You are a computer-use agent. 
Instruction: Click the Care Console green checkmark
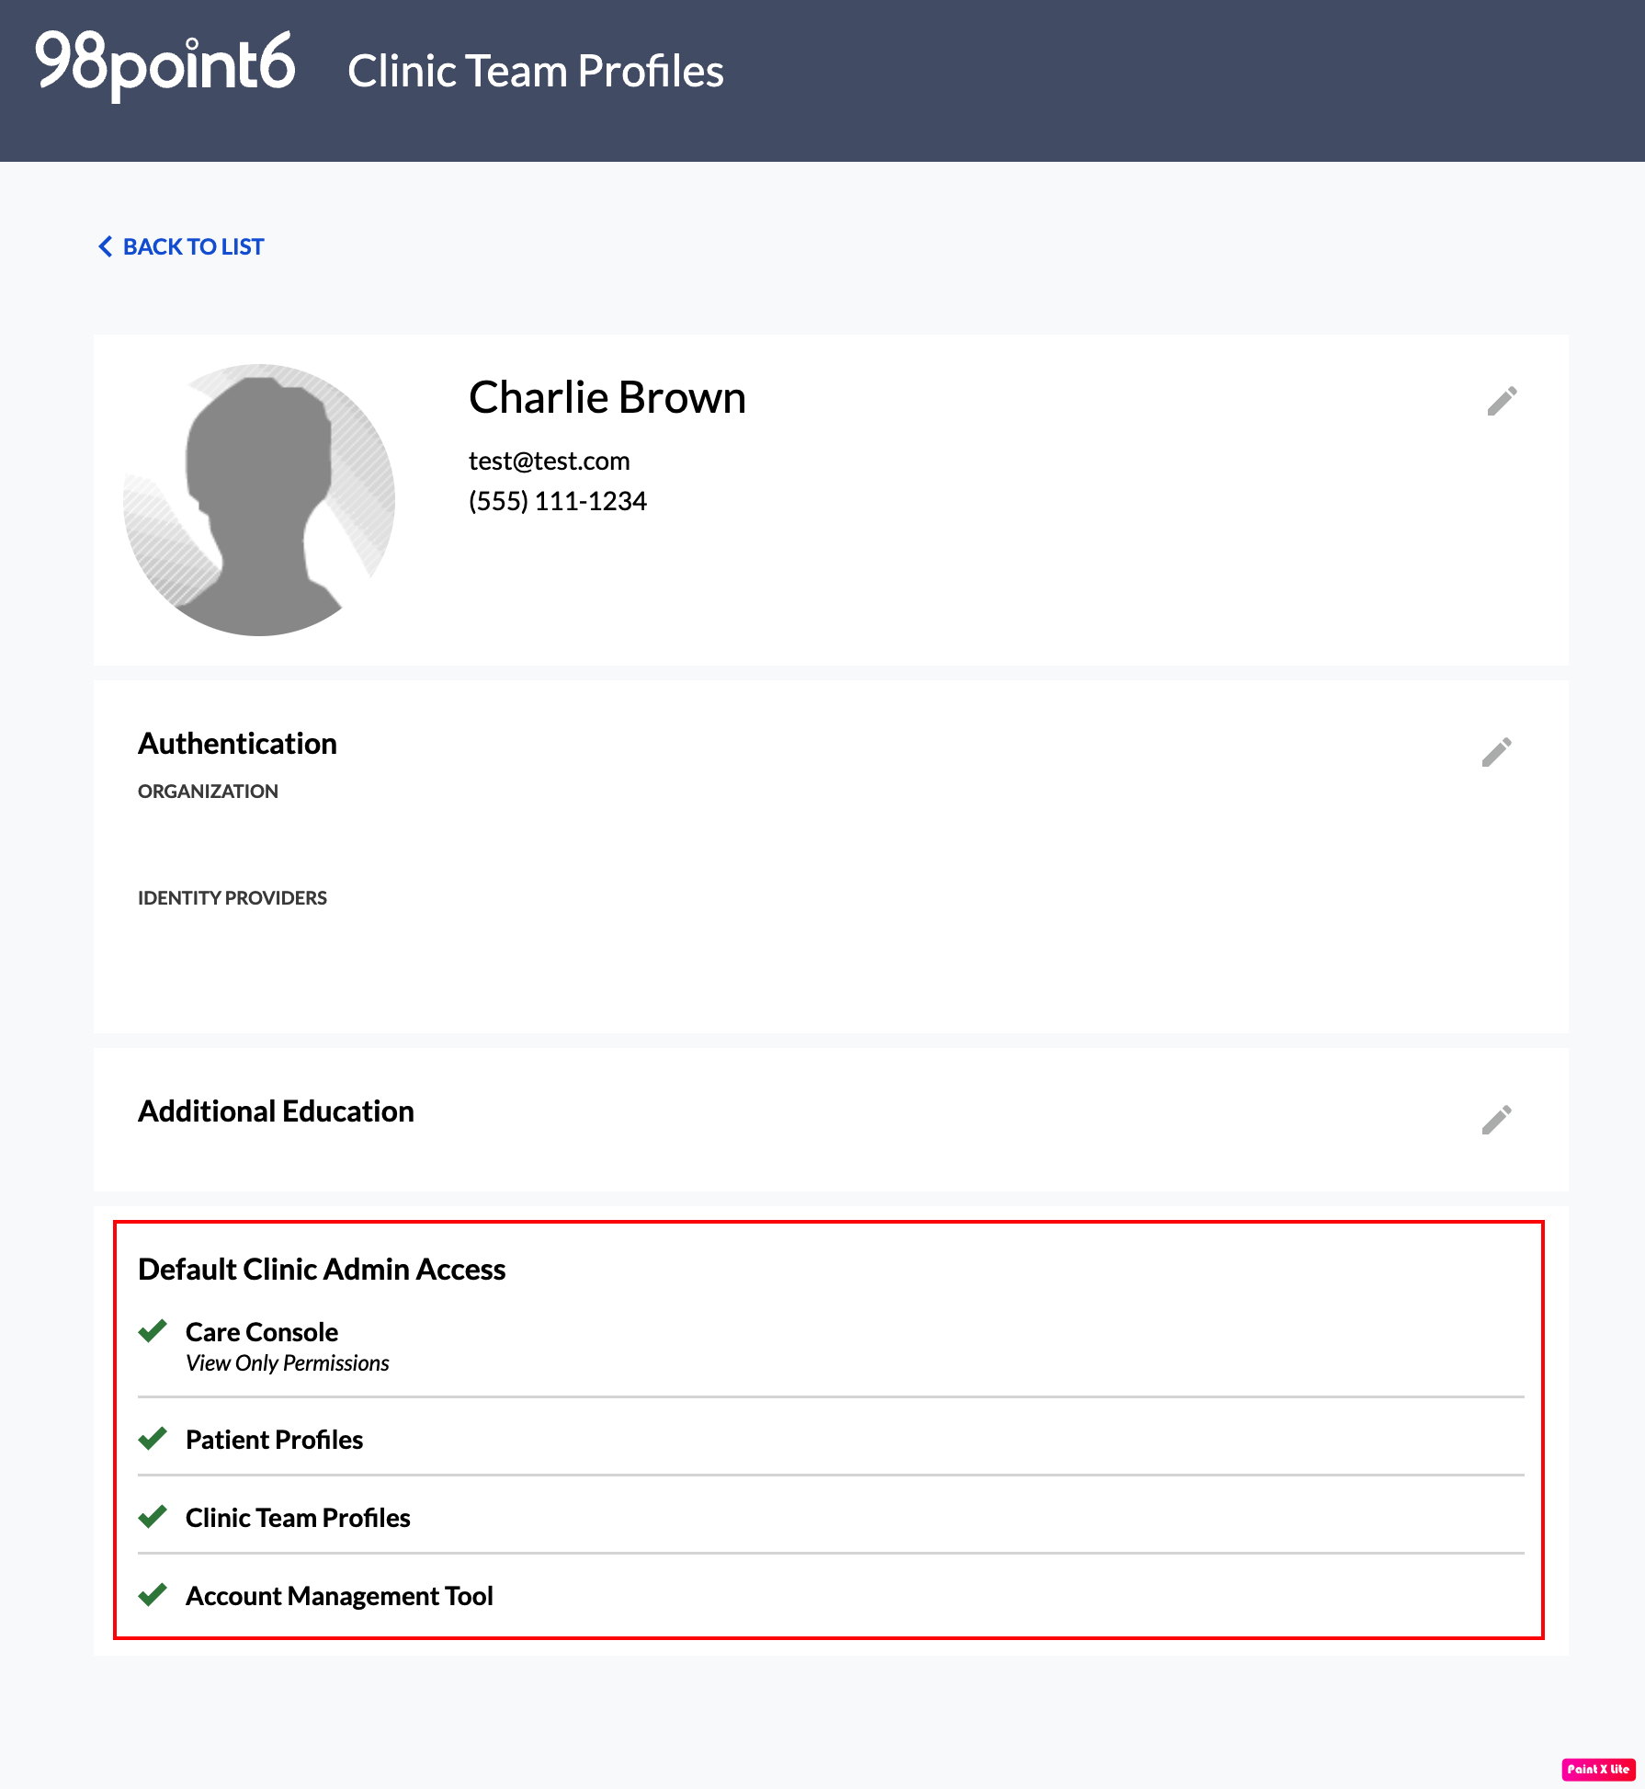click(x=153, y=1331)
